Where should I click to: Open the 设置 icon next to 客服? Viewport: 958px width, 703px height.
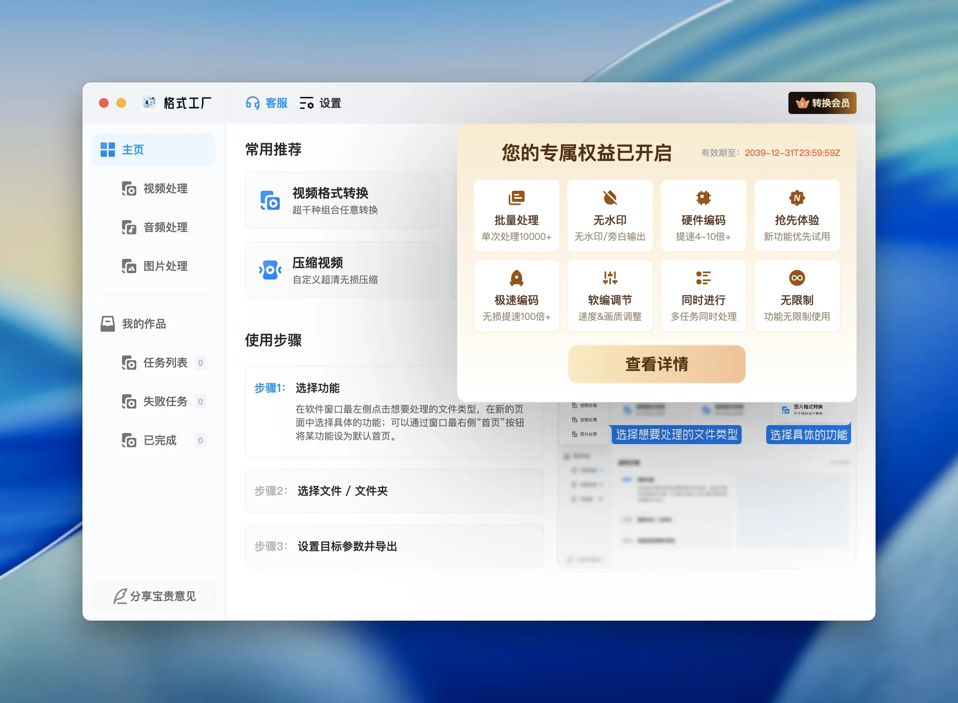[307, 103]
